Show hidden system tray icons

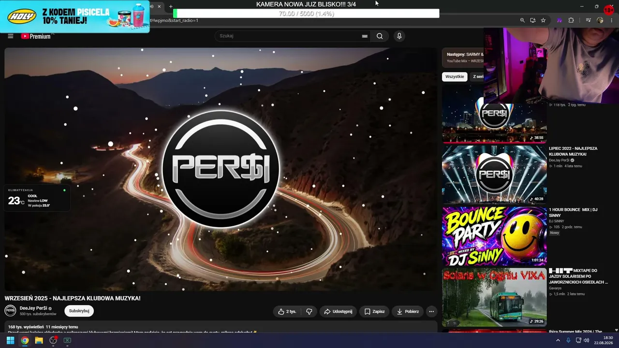(558, 340)
